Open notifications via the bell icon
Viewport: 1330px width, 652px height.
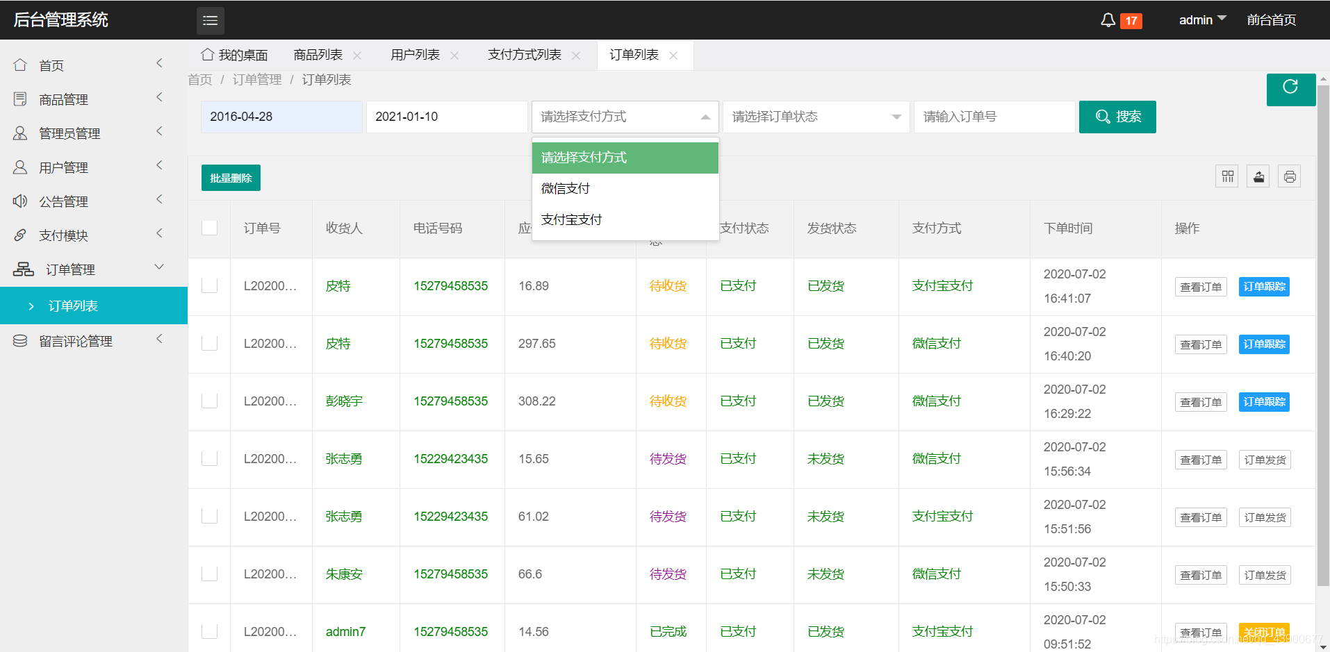point(1108,20)
